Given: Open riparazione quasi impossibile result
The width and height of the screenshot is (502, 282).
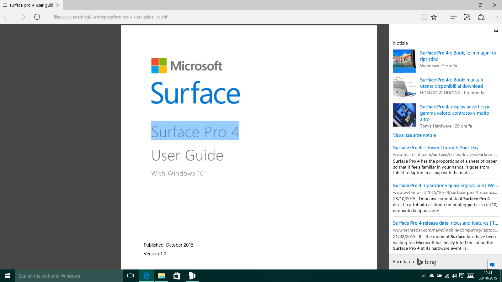Looking at the screenshot, I should (x=446, y=185).
